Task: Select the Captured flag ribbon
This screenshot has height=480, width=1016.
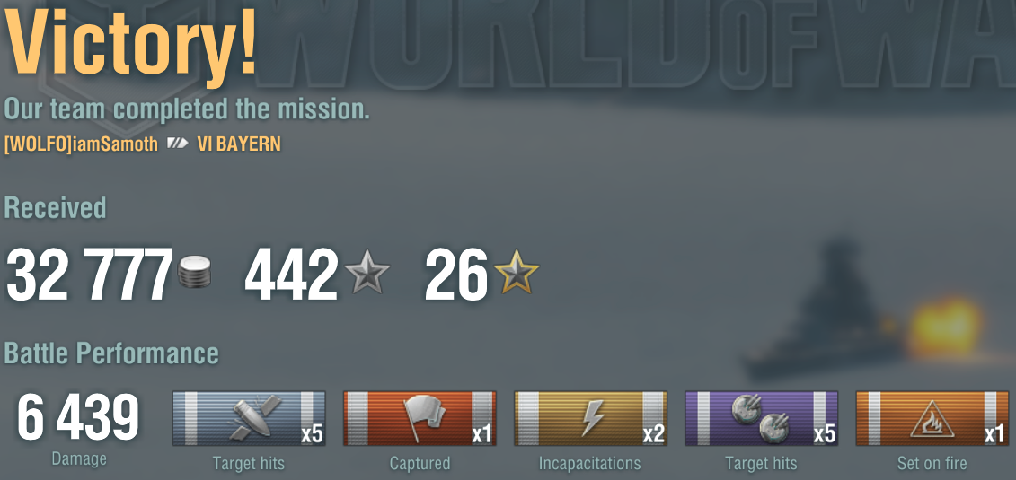Action: pyautogui.click(x=420, y=418)
